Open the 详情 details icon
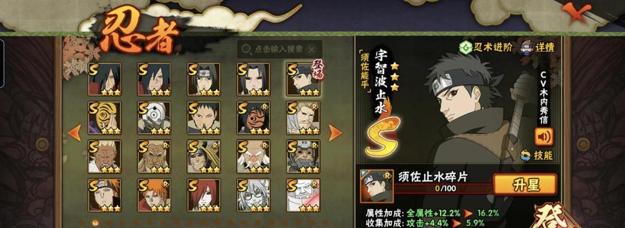Screen dimensions: 625x228 pos(538,47)
